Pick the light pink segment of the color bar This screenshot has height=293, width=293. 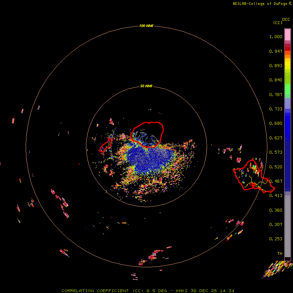[287, 35]
